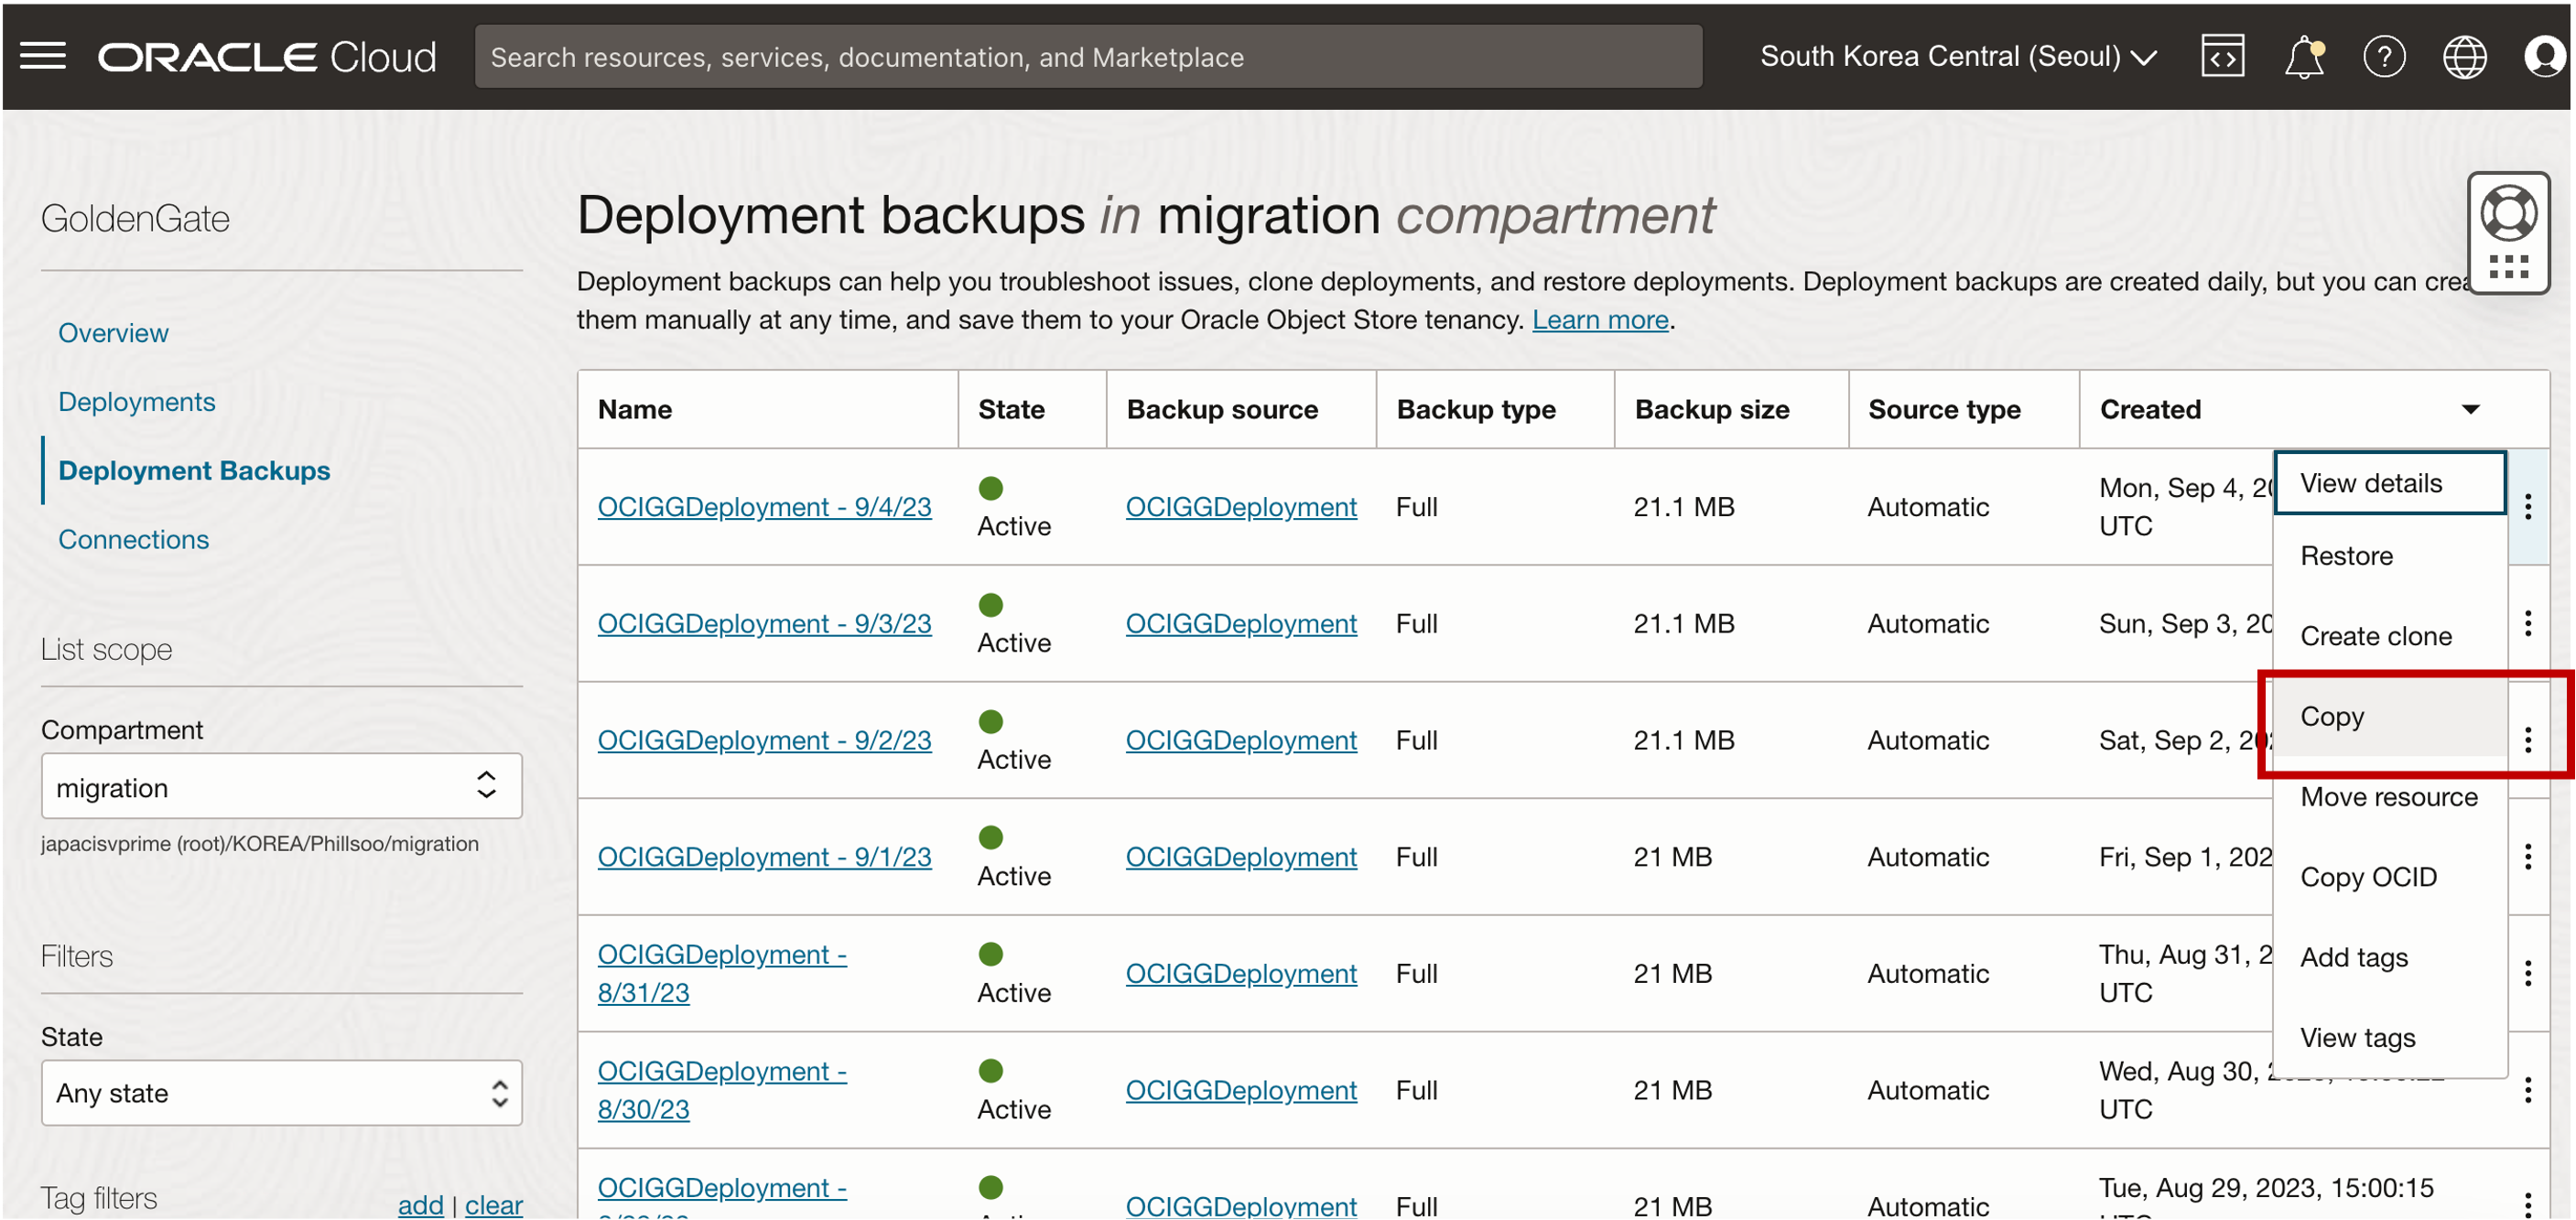Viewport: 2576px width, 1220px height.
Task: Open backup OCIGGDeployment - 9/3/23
Action: pyautogui.click(x=764, y=624)
